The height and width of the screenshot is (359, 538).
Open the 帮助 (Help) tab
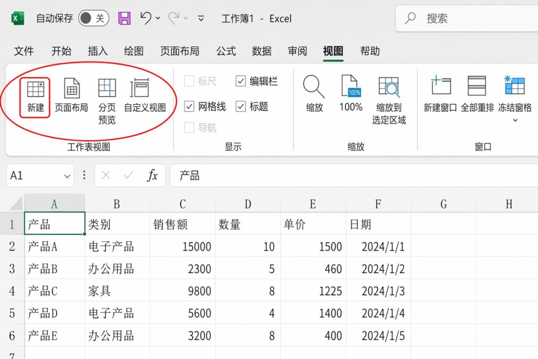[370, 51]
